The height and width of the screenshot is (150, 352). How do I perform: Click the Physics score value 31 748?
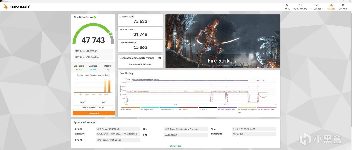(140, 34)
